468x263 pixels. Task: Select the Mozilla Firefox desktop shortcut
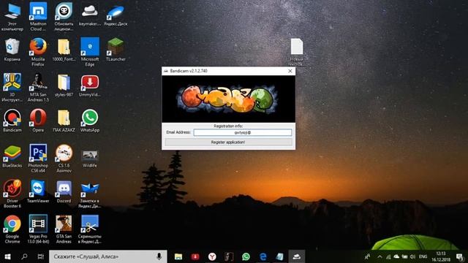click(x=38, y=52)
